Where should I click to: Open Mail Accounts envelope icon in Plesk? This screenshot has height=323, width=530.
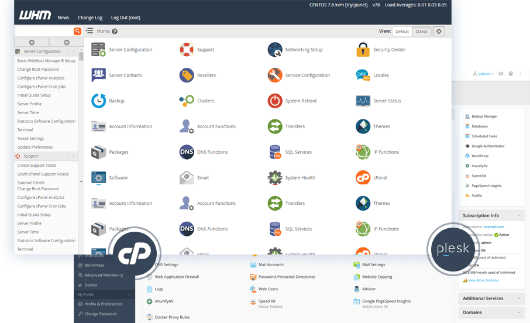click(253, 265)
